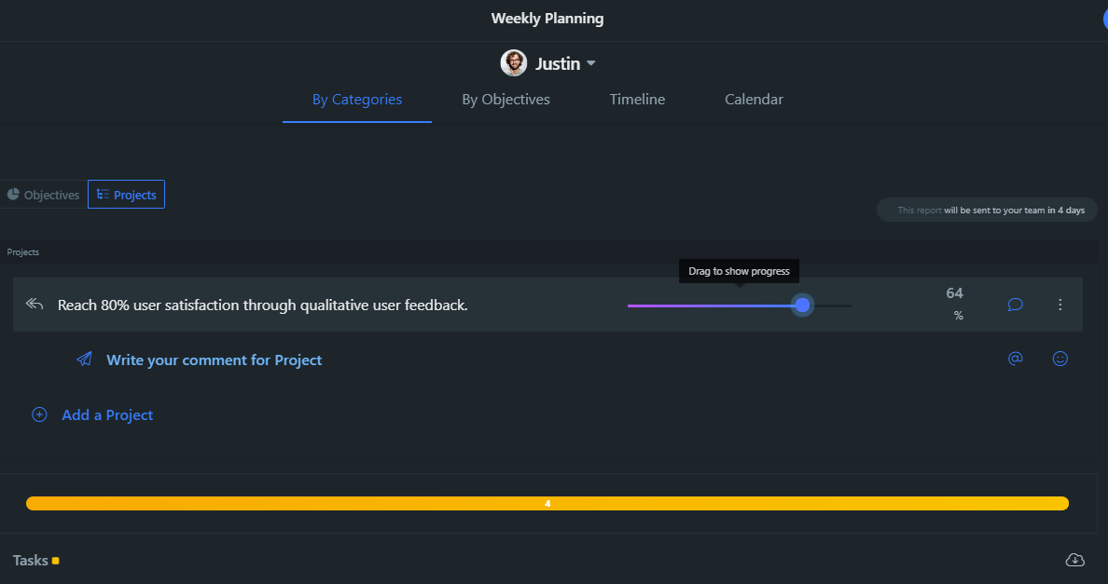Screen dimensions: 1108x584
Task: Click Justin's profile avatar picture
Action: pyautogui.click(x=514, y=62)
